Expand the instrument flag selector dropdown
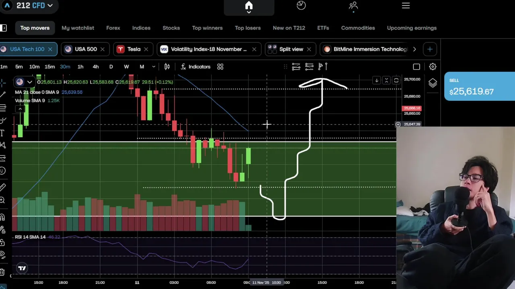515x289 pixels. click(29, 82)
